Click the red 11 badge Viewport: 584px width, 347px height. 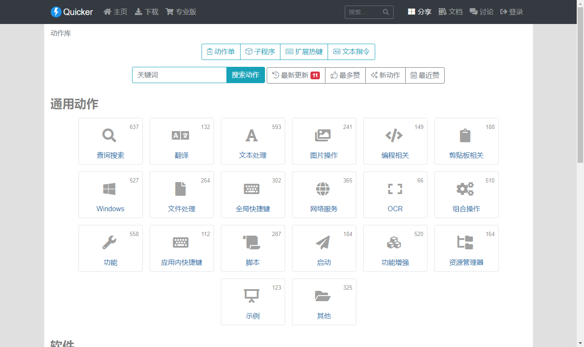(315, 75)
